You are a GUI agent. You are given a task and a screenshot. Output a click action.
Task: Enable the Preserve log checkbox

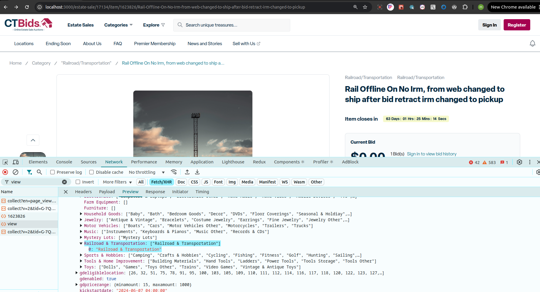(x=53, y=172)
